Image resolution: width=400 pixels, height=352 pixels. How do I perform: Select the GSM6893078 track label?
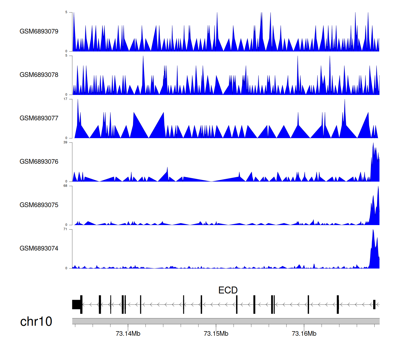click(x=39, y=75)
